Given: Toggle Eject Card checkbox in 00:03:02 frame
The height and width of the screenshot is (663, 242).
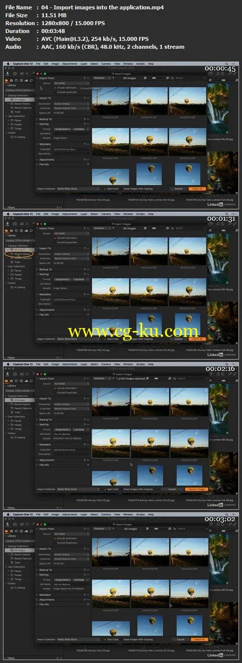Looking at the screenshot, I should (x=105, y=639).
